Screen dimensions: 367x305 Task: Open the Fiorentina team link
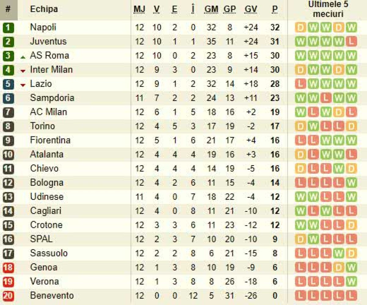point(50,140)
